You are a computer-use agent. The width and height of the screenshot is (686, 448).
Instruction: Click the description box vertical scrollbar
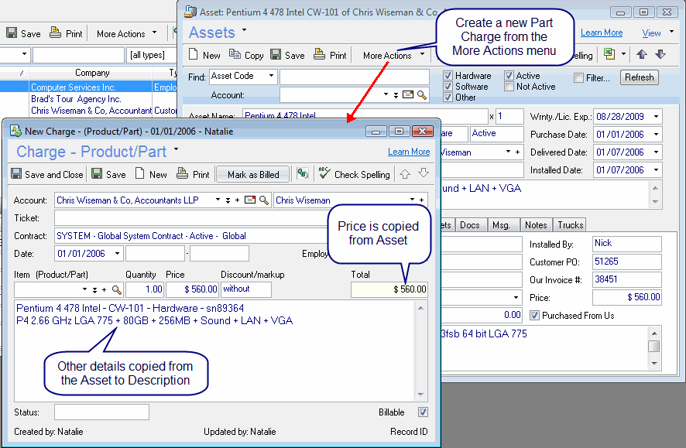[x=421, y=351]
